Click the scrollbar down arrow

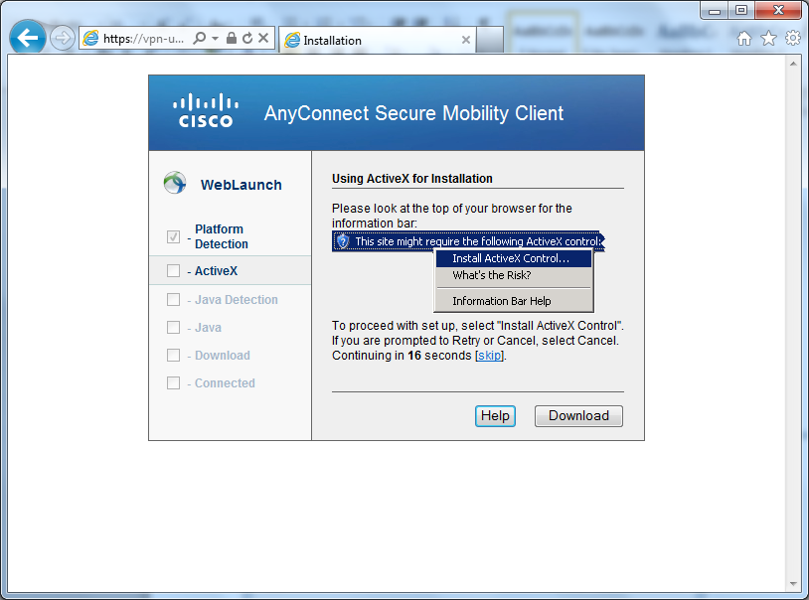pos(793,584)
